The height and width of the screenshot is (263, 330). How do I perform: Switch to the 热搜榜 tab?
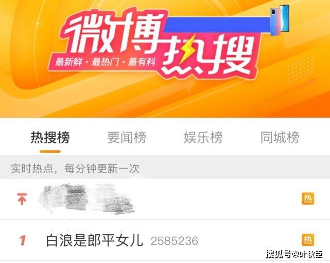tap(50, 138)
